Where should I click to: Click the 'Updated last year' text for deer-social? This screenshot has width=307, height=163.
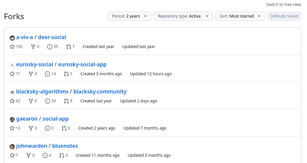click(x=139, y=47)
